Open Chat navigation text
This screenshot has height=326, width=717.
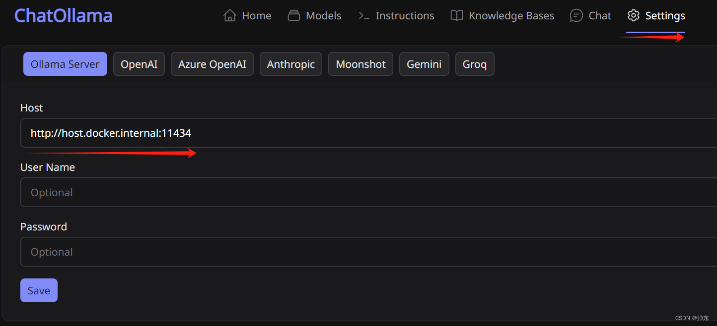pyautogui.click(x=600, y=16)
